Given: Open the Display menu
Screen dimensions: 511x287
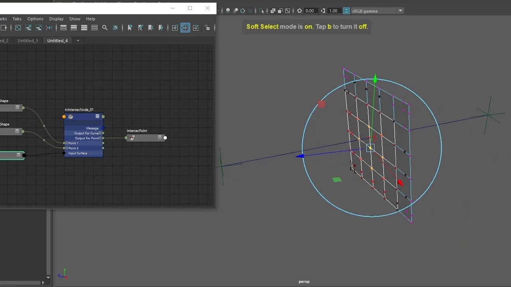Looking at the screenshot, I should [x=56, y=19].
